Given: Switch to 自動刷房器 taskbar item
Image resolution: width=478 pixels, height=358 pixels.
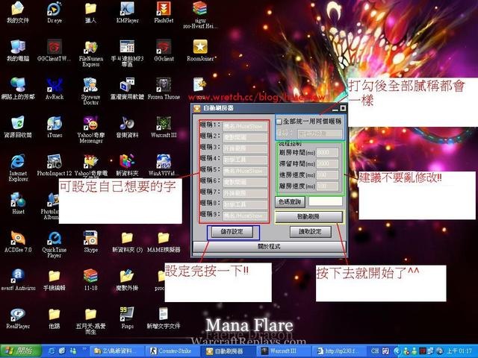Looking at the screenshot, I should click(x=229, y=351).
